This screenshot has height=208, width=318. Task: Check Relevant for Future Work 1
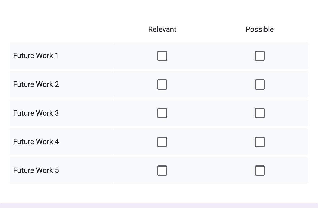(x=162, y=56)
